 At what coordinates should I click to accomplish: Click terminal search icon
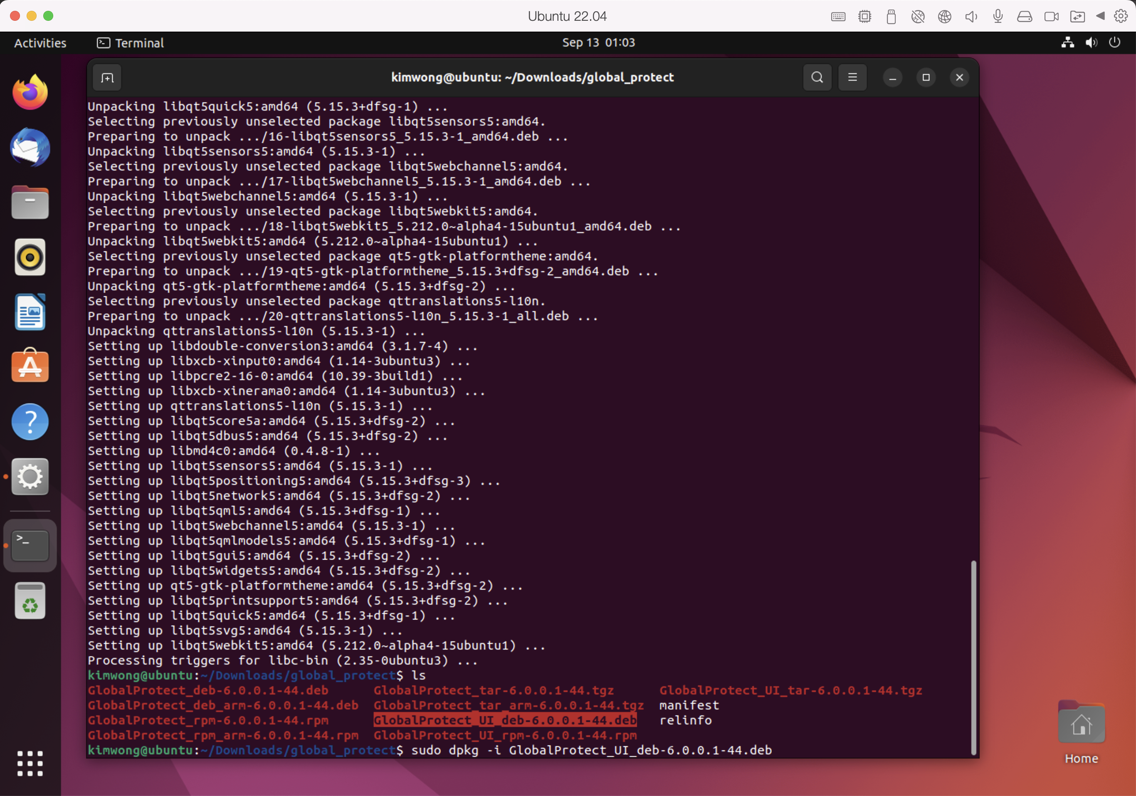click(x=817, y=78)
